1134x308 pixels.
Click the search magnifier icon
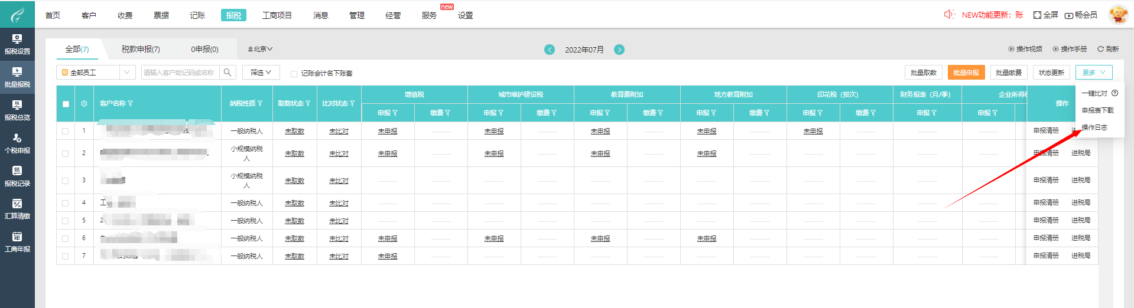click(x=228, y=73)
